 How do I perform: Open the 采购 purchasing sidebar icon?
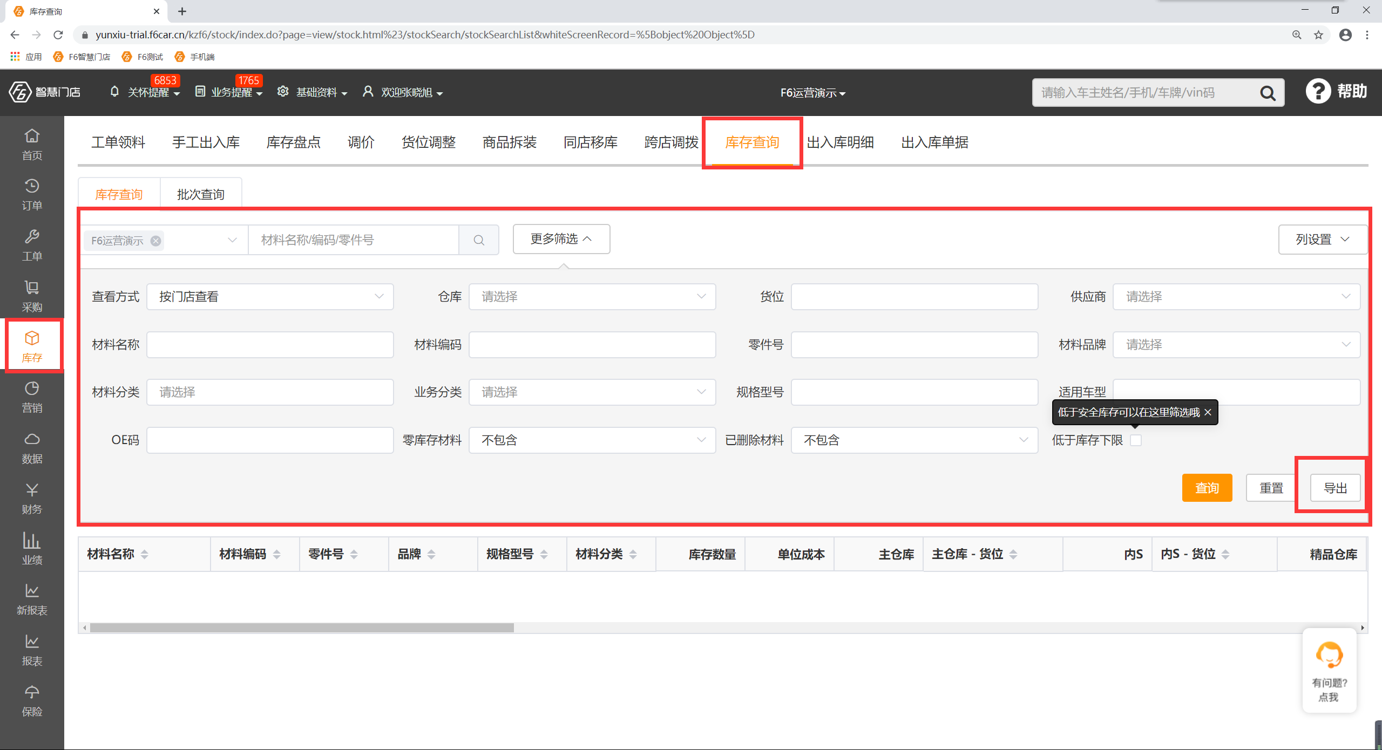32,296
